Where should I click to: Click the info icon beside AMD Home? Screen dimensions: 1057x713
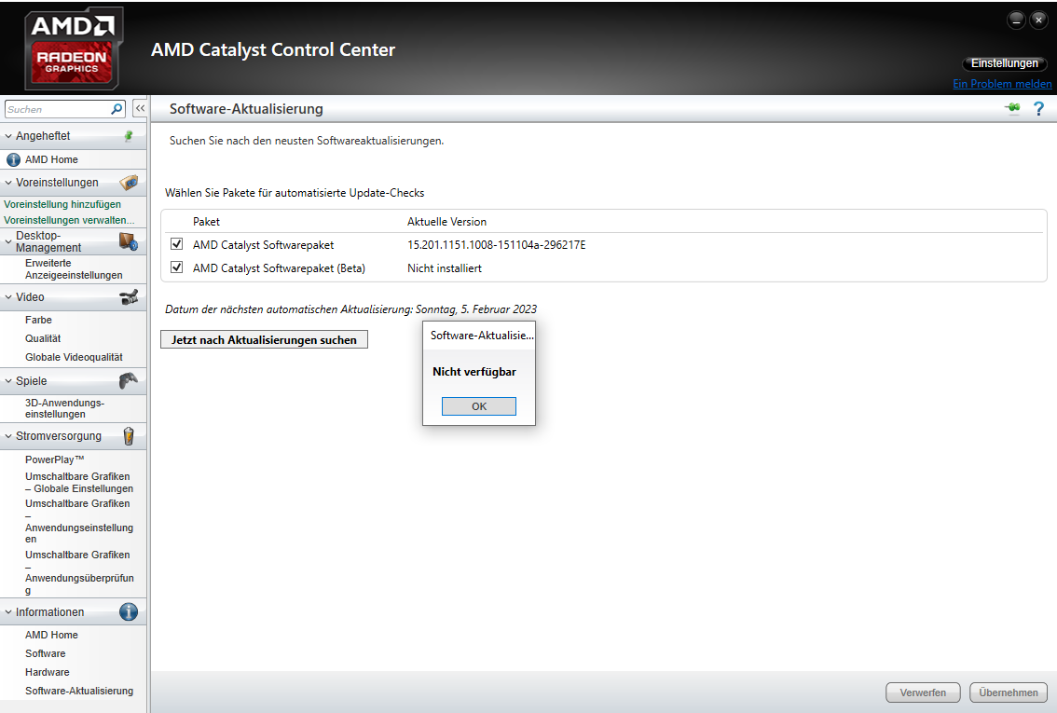(x=13, y=159)
